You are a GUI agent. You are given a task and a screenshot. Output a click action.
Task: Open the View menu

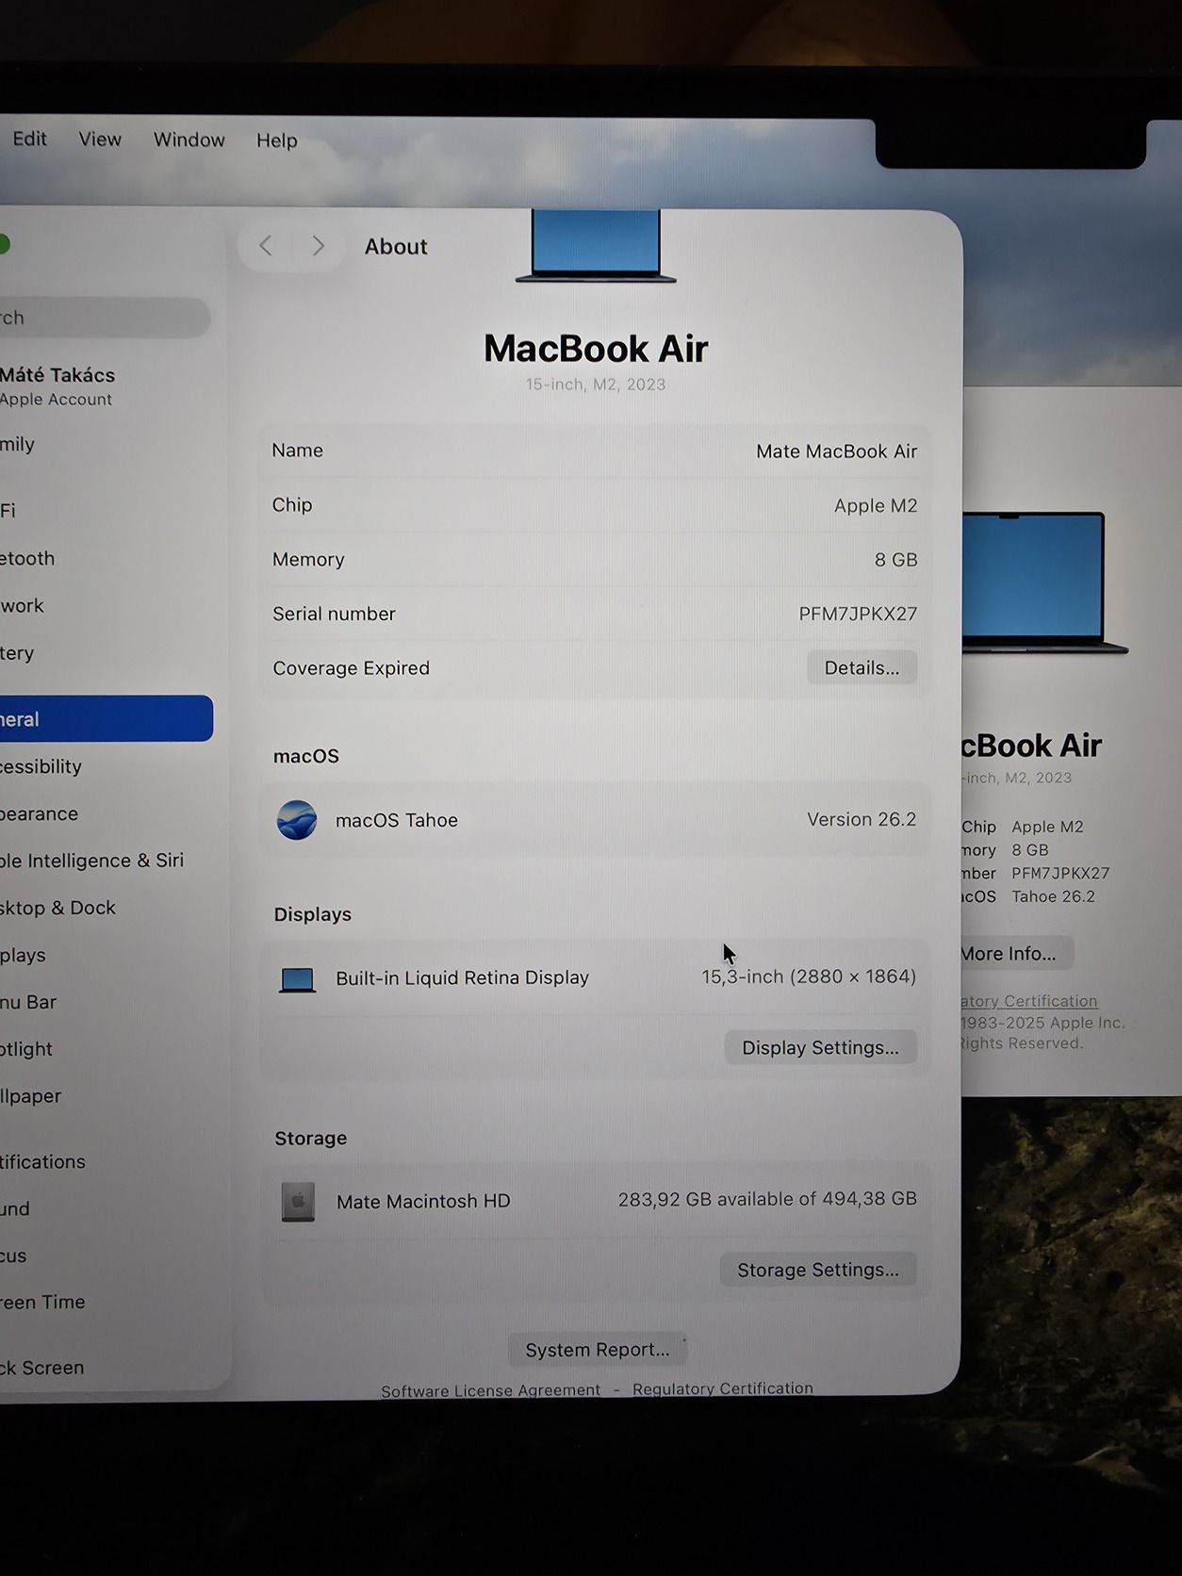tap(100, 140)
